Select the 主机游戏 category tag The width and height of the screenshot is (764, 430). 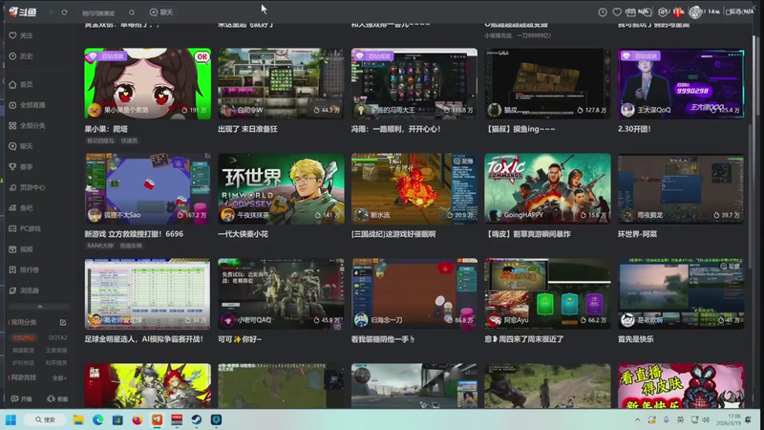(23, 337)
